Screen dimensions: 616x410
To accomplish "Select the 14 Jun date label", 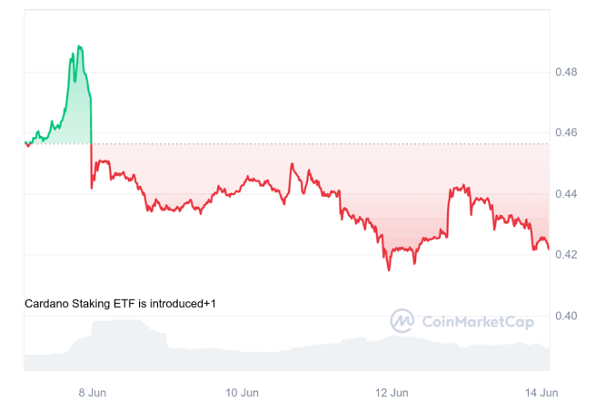I will click(x=542, y=392).
